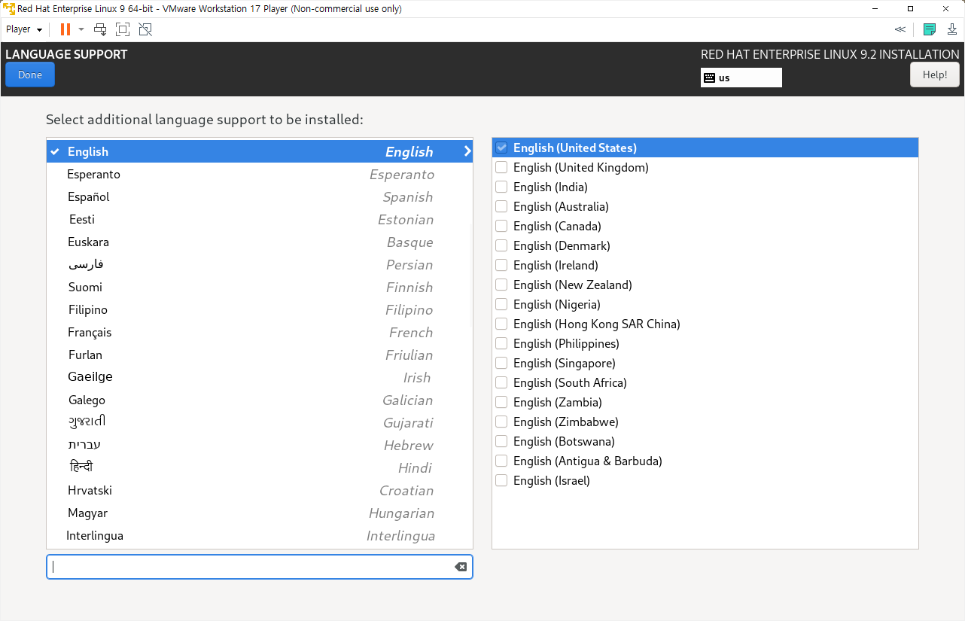
Task: Select Magyar (Hungarian) language row
Action: 260,513
